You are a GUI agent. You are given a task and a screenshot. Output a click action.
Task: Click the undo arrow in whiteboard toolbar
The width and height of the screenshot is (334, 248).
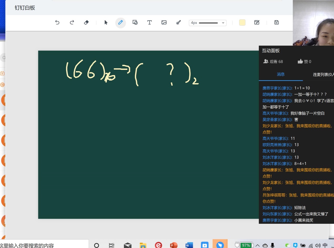[x=57, y=23]
